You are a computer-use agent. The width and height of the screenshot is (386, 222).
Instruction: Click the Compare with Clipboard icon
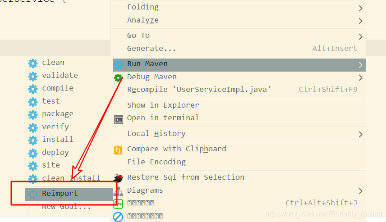point(118,150)
